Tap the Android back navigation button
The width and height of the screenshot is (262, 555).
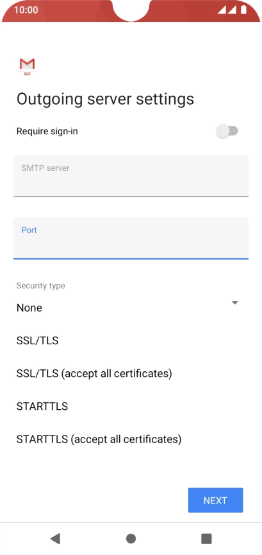click(55, 538)
